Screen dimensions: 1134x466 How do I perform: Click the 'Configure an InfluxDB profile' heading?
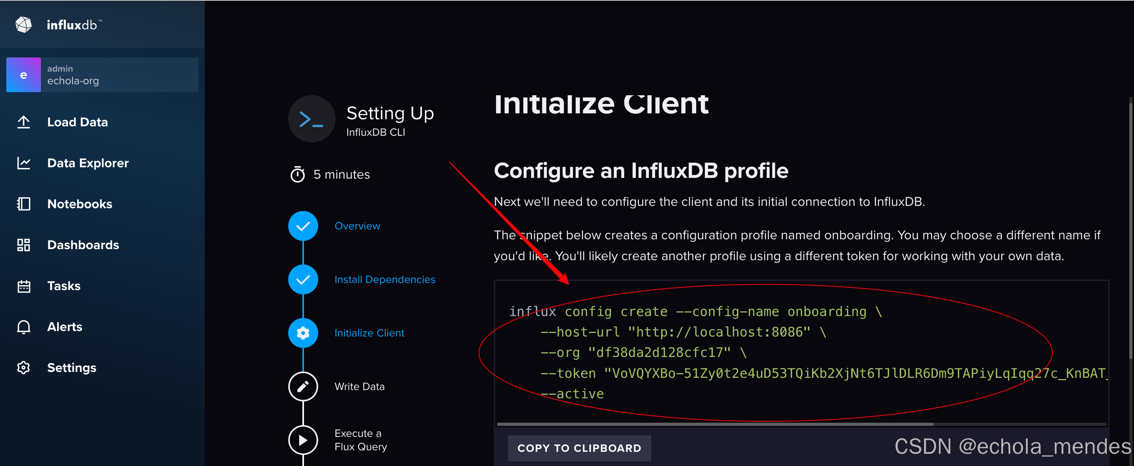click(x=641, y=171)
